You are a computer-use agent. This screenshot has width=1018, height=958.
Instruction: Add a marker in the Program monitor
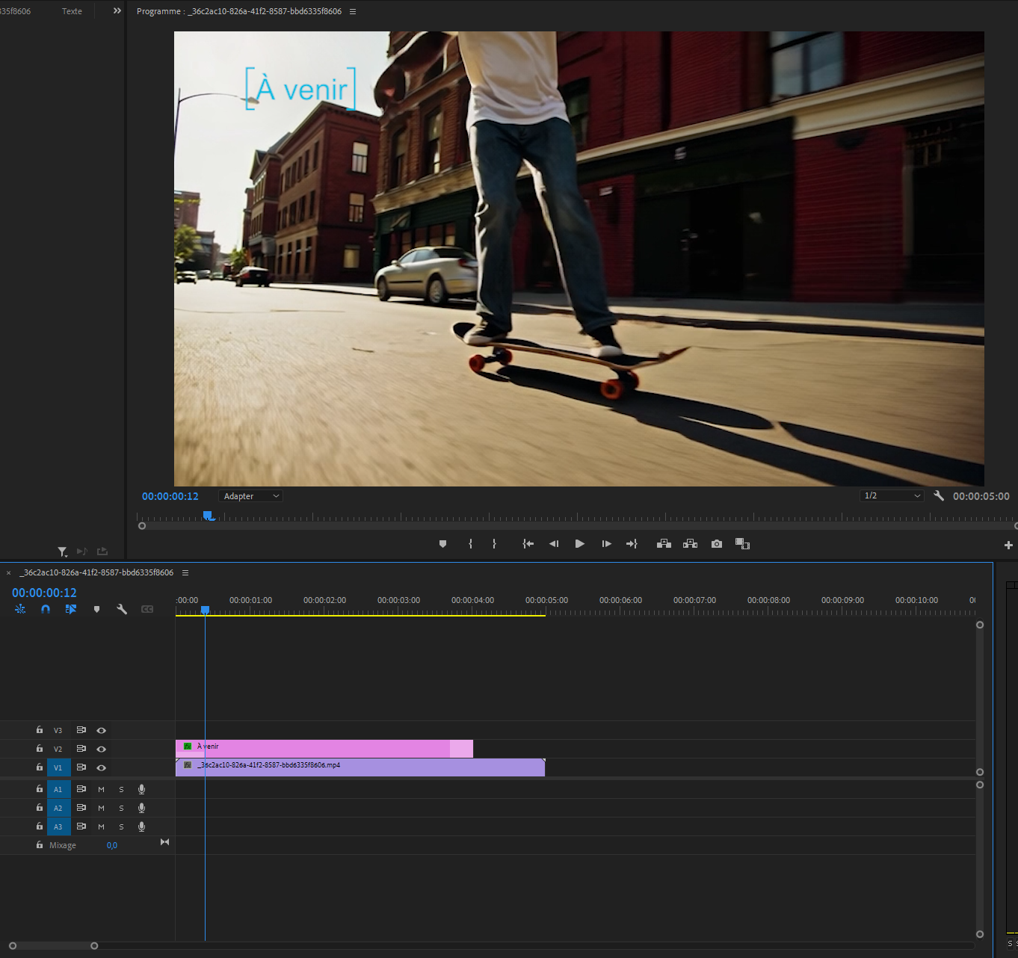click(x=442, y=544)
